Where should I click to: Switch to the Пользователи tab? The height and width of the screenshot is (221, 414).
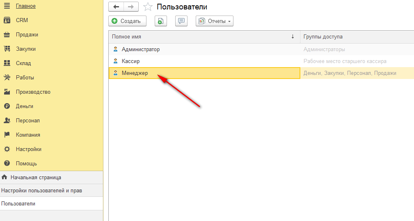pyautogui.click(x=51, y=204)
